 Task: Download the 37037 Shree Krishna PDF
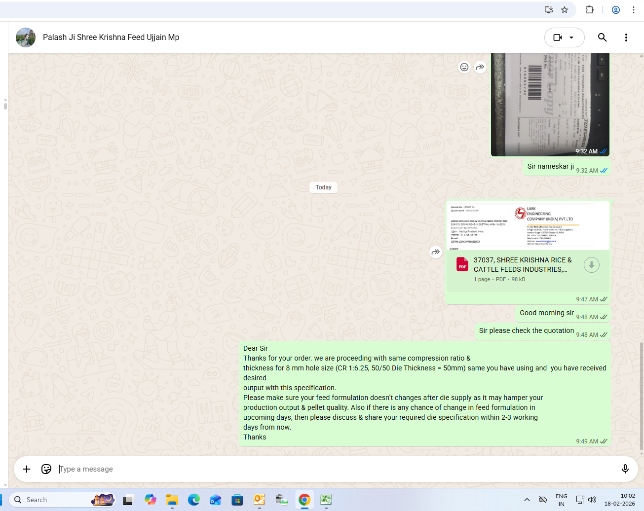coord(591,265)
